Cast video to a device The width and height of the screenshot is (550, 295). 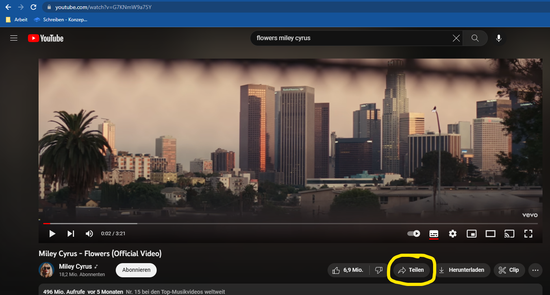pyautogui.click(x=509, y=234)
